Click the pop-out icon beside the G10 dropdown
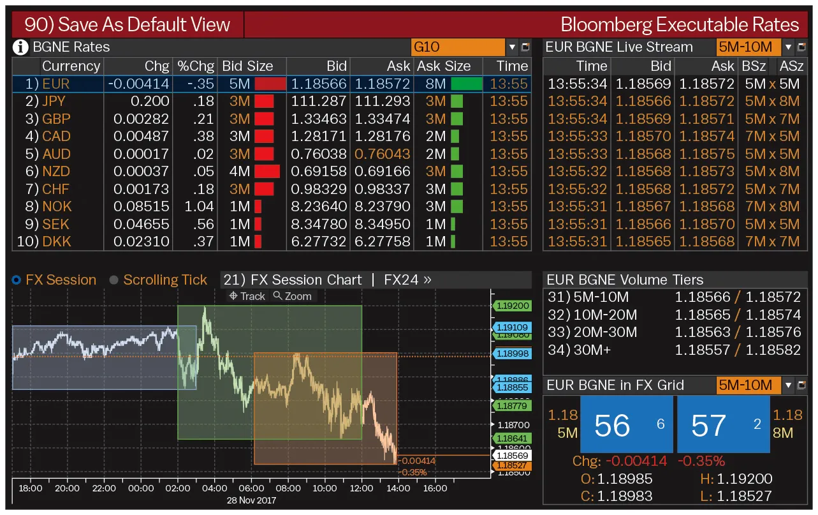 click(x=525, y=47)
